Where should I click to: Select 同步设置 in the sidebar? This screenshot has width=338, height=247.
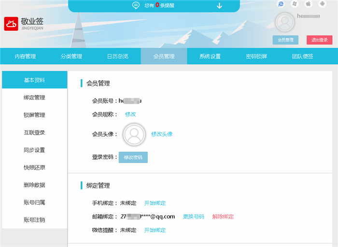click(x=34, y=150)
